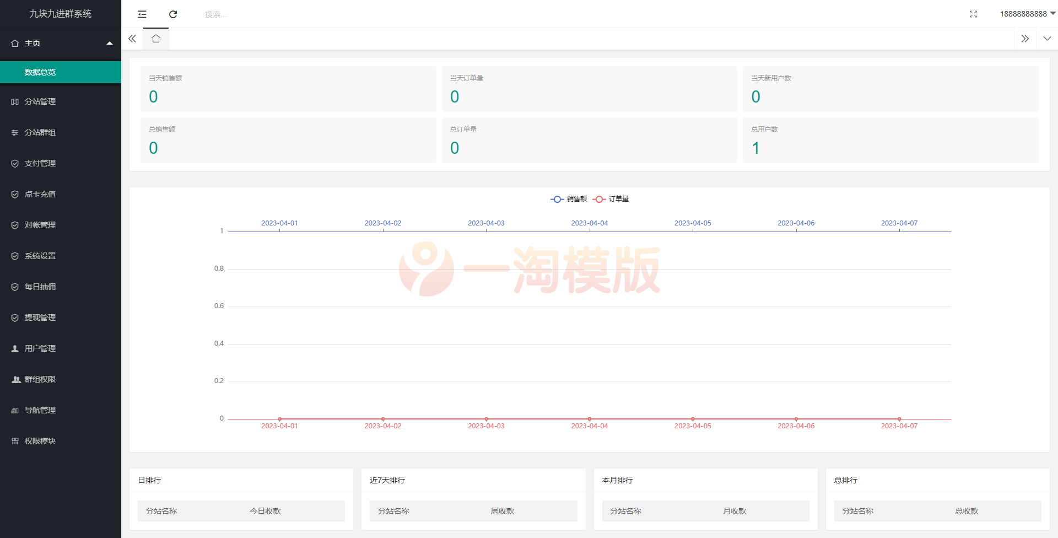Open 权限模块 menu
1058x538 pixels.
coord(61,441)
